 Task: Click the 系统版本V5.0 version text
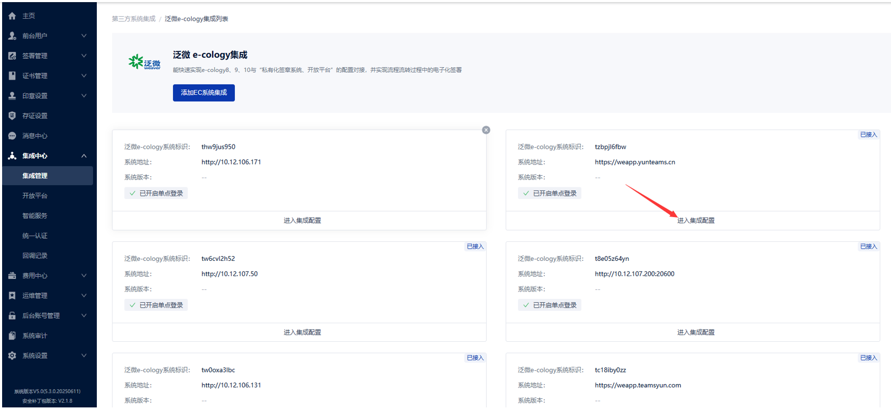tap(48, 392)
